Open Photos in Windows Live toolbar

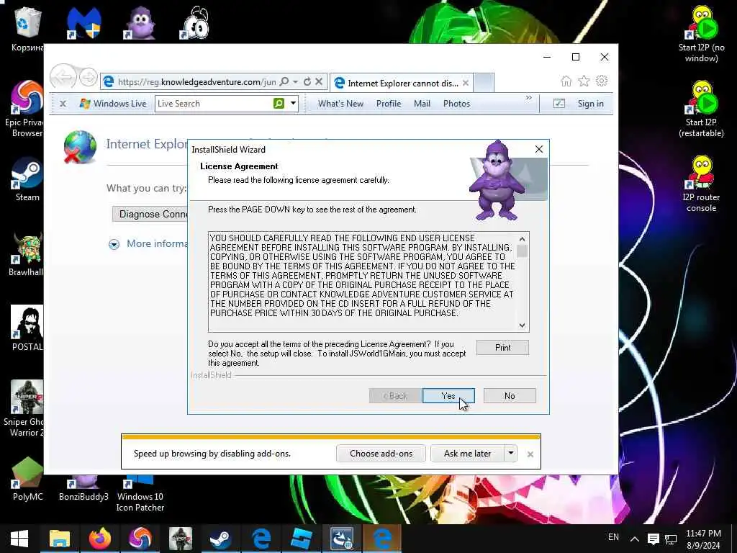(x=456, y=104)
